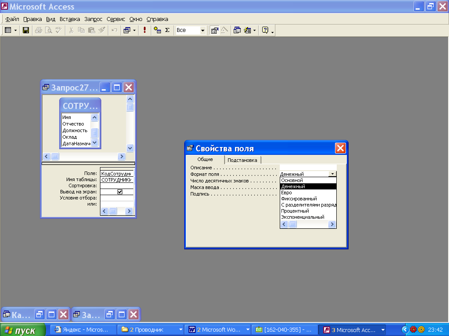Click the Spelling check icon
Screen dimensions: 449x336
tap(58, 30)
